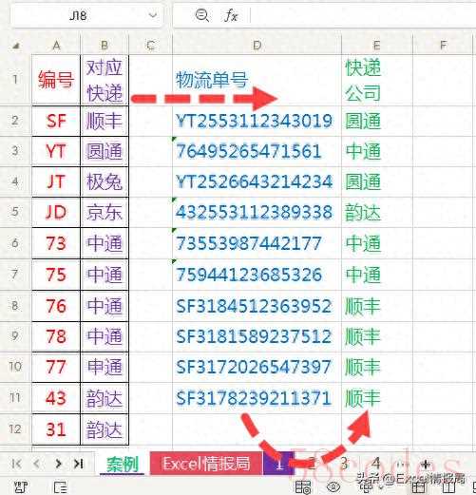The width and height of the screenshot is (476, 495).
Task: Open the macro recording icon in status bar
Action: 20,486
